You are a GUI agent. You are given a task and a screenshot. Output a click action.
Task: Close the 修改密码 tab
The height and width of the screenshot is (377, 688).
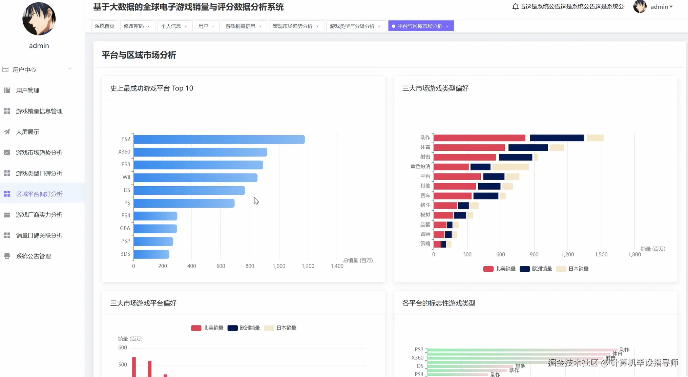(x=148, y=26)
